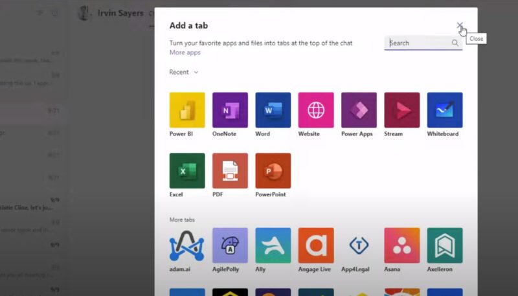Open the filter icon in chat list
The width and height of the screenshot is (518, 296).
tap(40, 13)
